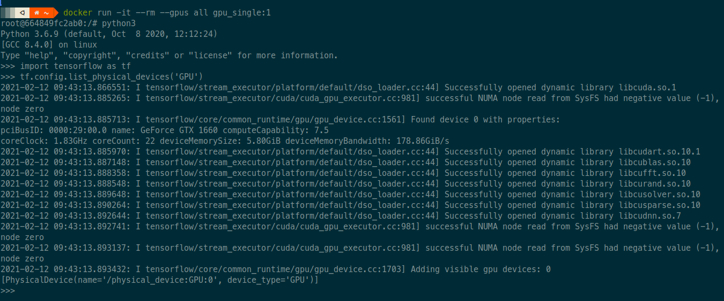This screenshot has width=724, height=301.
Task: Click the Adding visible gpu devices: 0 message
Action: point(481,269)
